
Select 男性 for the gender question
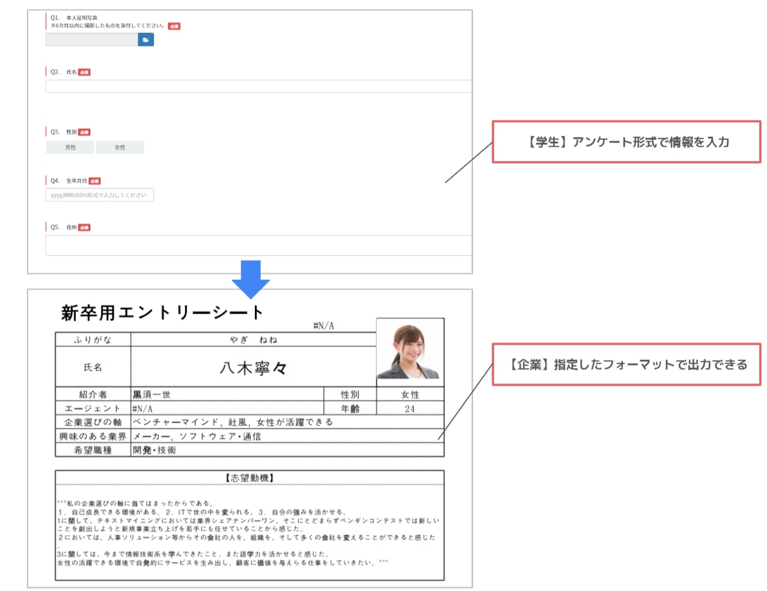coord(70,147)
